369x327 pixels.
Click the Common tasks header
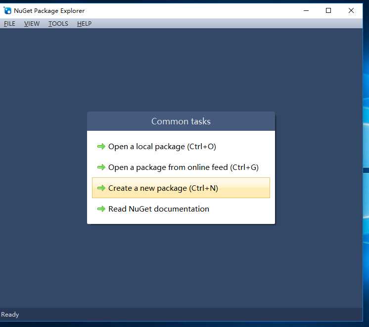click(181, 121)
